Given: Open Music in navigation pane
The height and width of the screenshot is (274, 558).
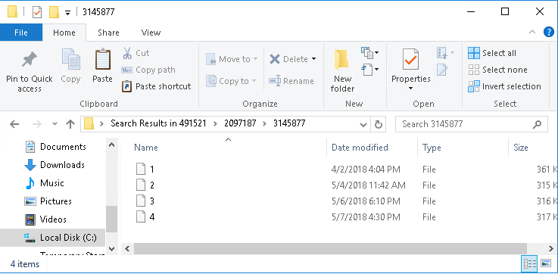Looking at the screenshot, I should click(45, 183).
